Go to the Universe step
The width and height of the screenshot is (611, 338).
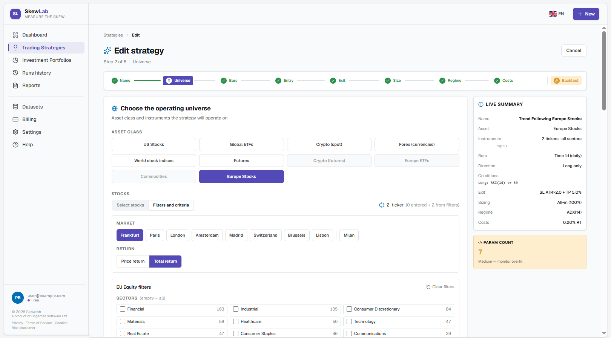[x=178, y=81]
